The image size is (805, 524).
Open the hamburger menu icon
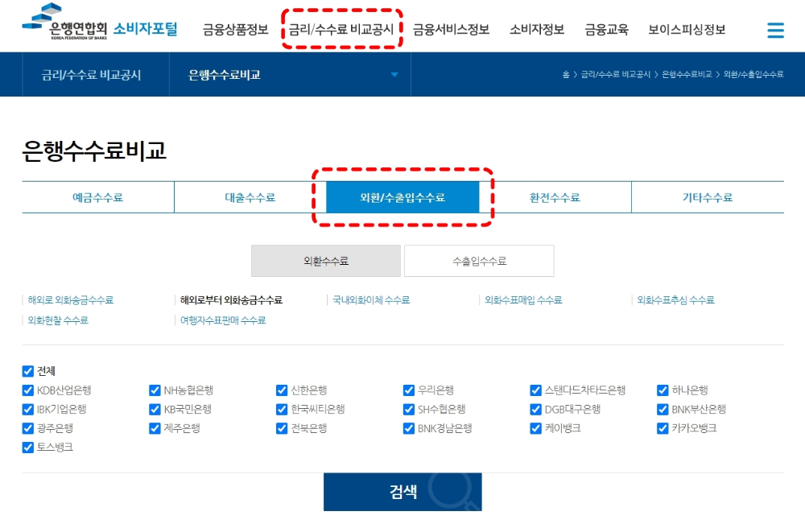775,31
